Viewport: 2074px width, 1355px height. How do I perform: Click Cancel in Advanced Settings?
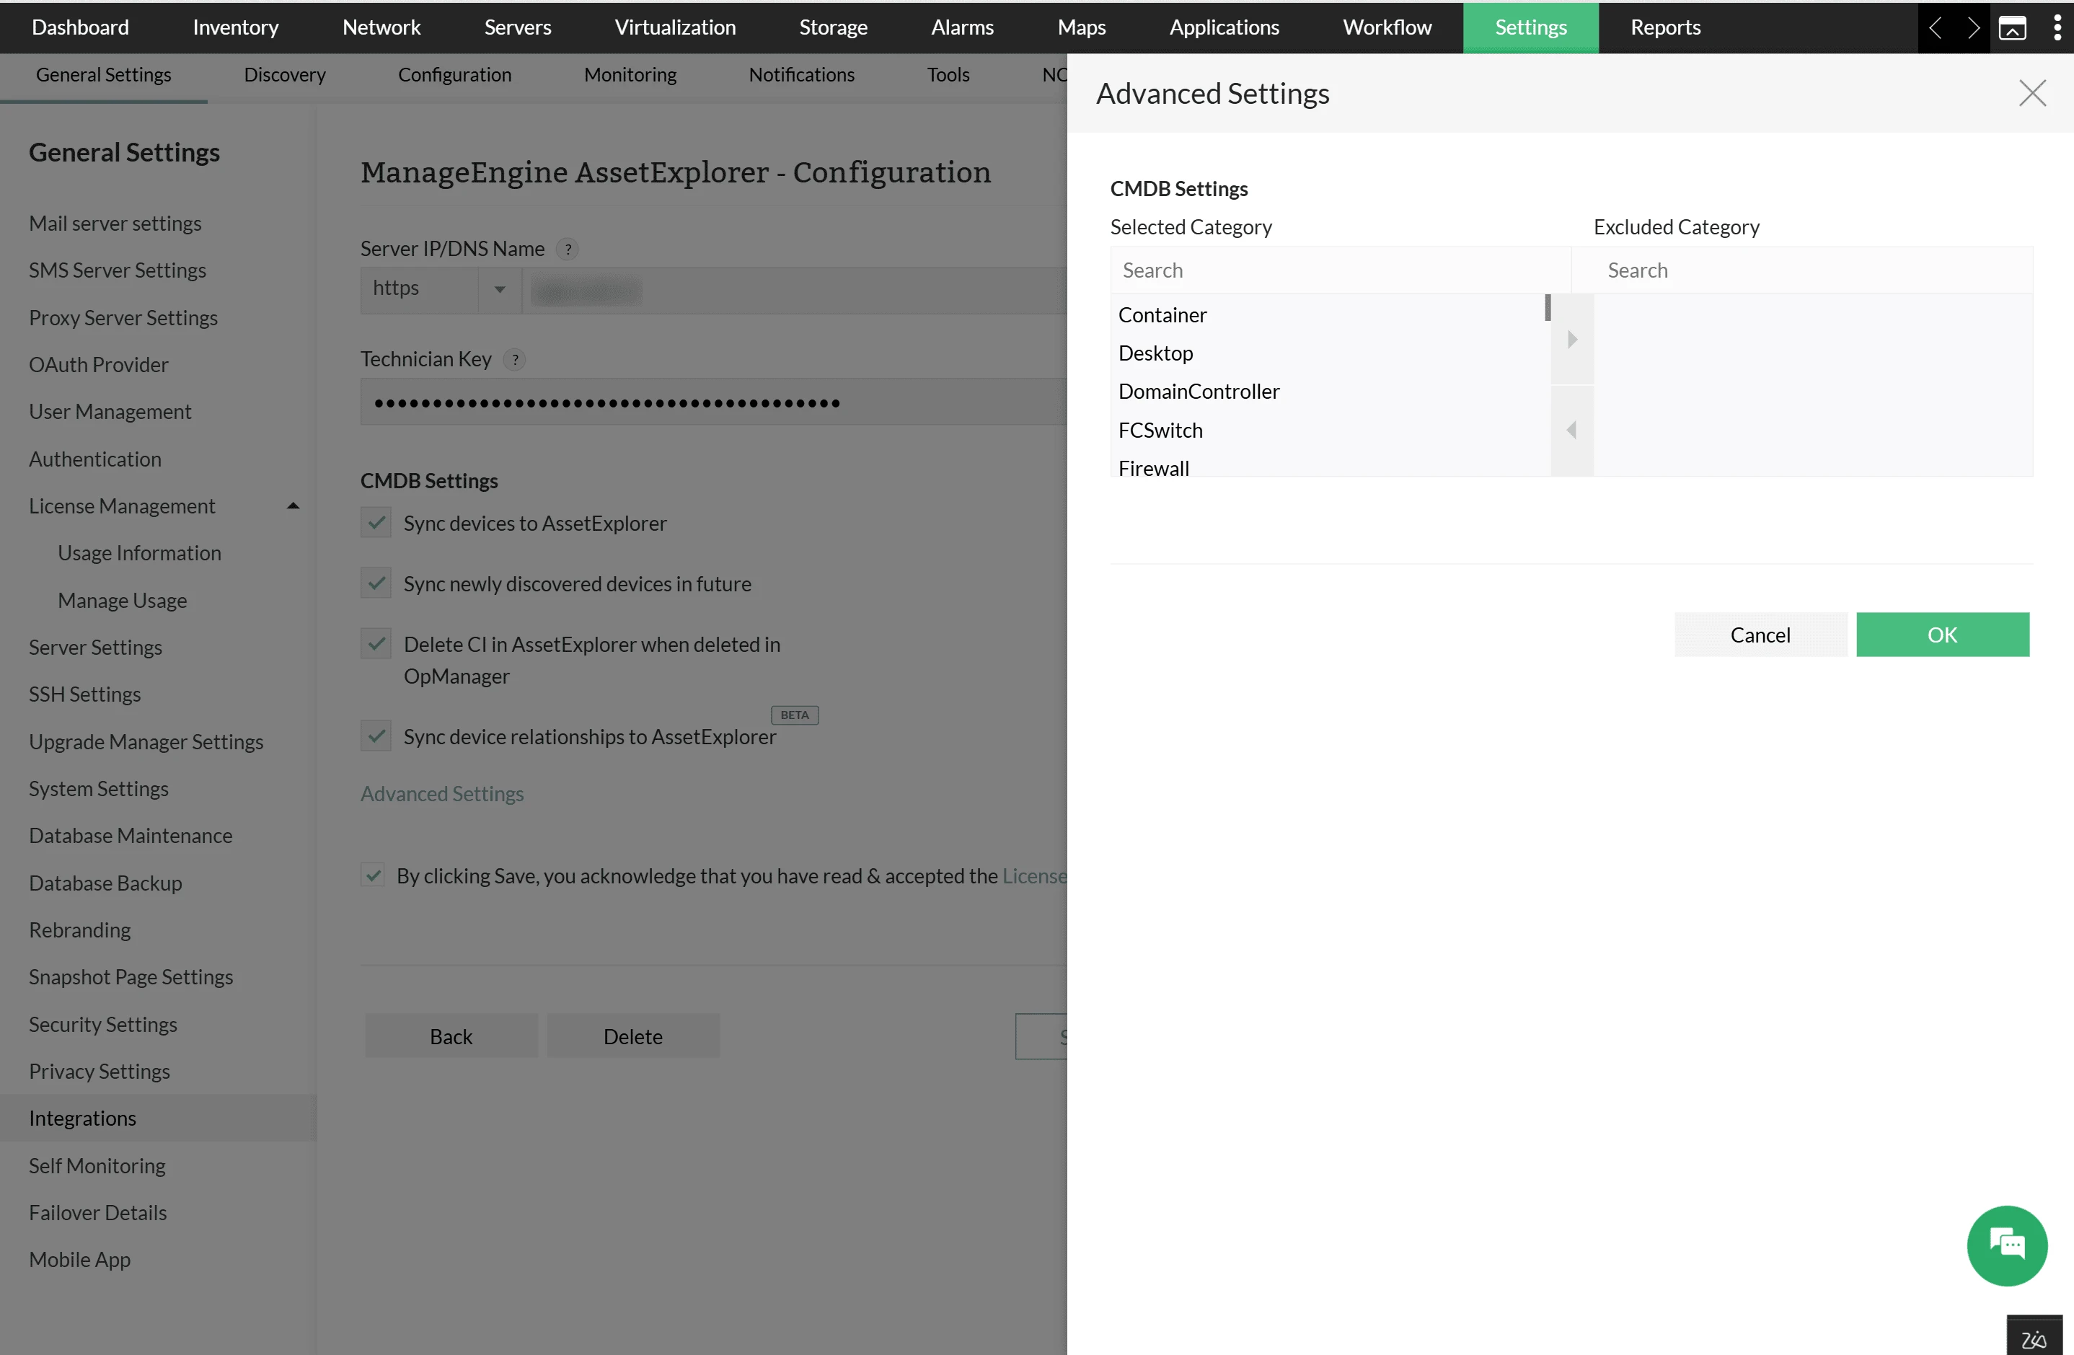pyautogui.click(x=1760, y=633)
